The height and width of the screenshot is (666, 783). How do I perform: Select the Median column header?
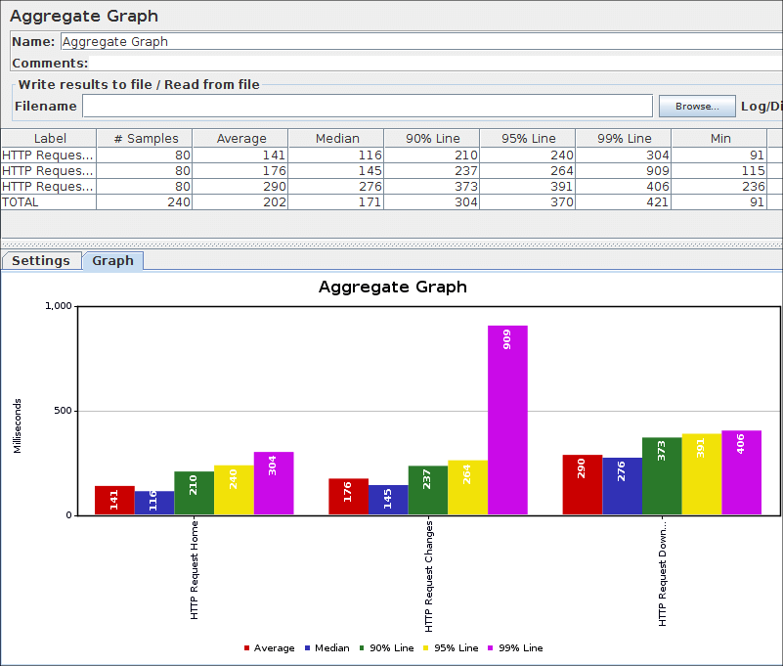(x=336, y=139)
